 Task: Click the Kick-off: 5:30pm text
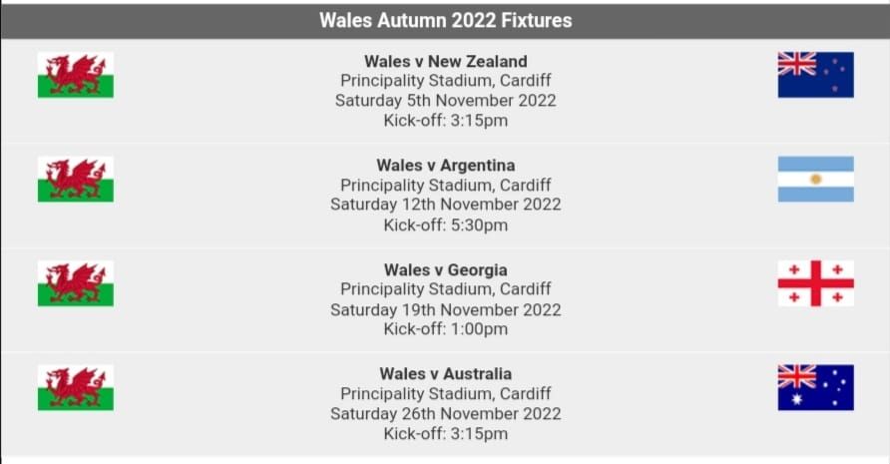point(445,225)
